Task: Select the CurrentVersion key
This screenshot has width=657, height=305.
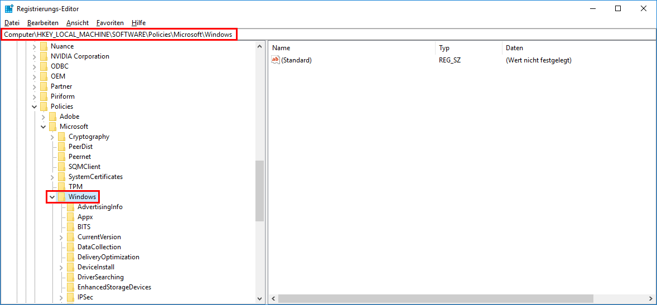Action: [99, 237]
